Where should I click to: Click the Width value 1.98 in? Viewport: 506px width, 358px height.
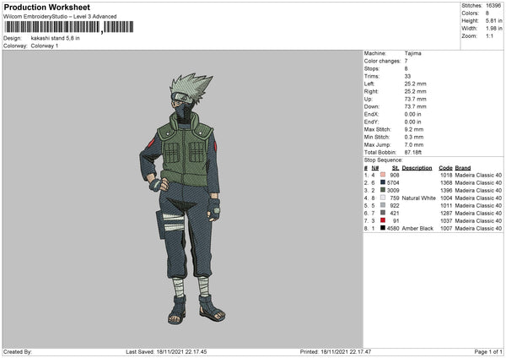(x=494, y=29)
